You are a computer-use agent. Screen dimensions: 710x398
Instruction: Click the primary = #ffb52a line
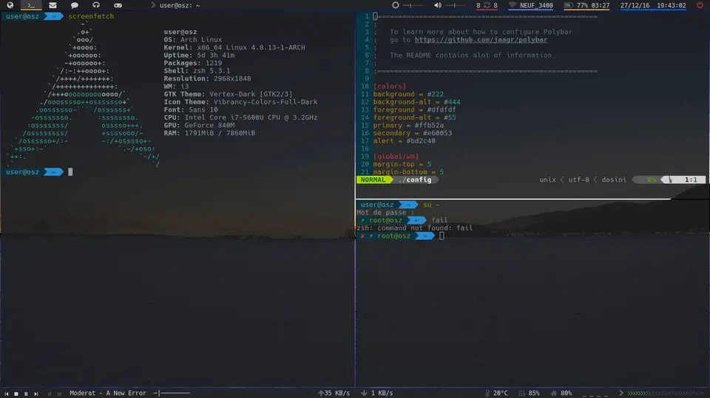[x=408, y=126]
